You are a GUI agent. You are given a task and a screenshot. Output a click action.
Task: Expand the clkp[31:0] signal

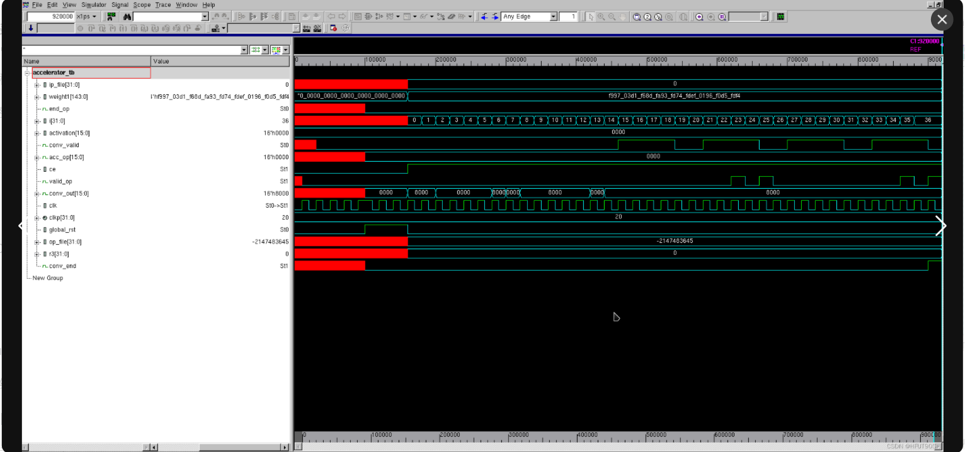(37, 218)
